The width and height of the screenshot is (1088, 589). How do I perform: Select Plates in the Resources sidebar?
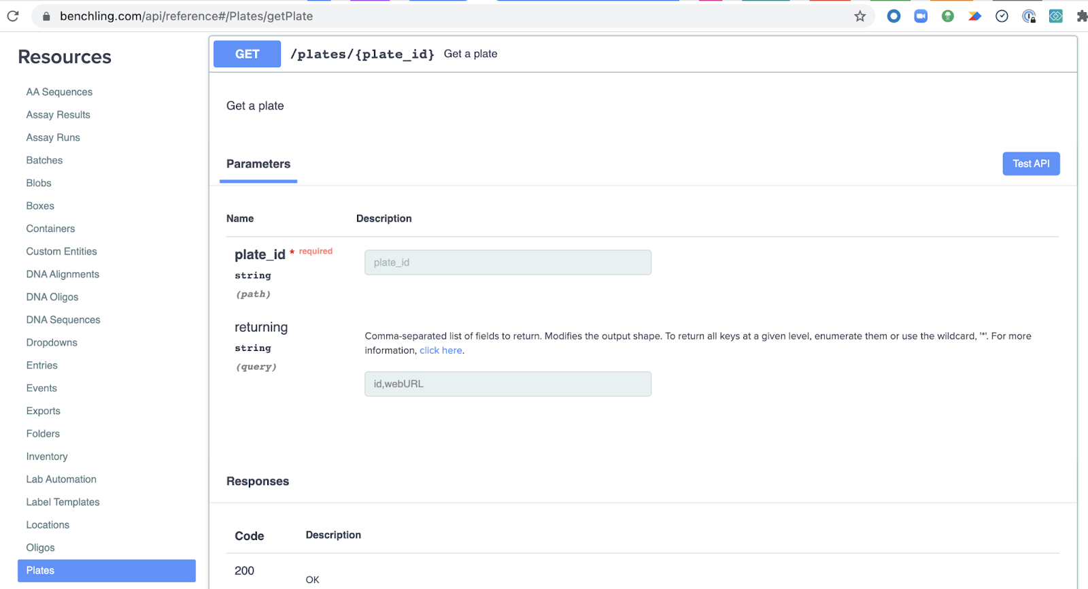107,571
